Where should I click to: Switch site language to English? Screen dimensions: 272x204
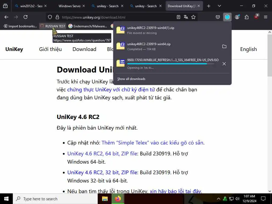[x=248, y=49]
